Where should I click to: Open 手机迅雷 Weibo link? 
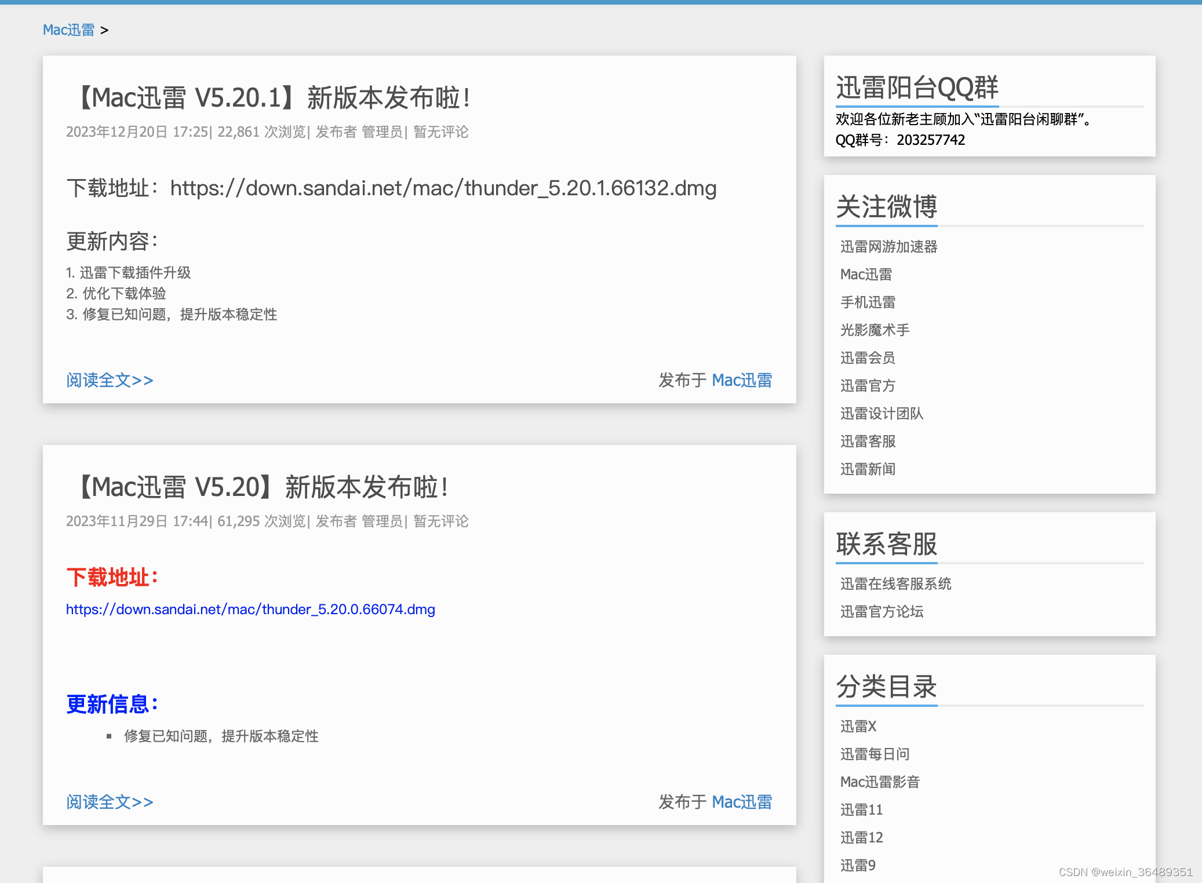pyautogui.click(x=868, y=302)
